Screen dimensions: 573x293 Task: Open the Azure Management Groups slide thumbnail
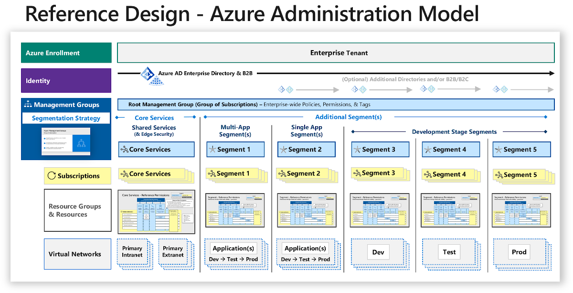point(65,141)
